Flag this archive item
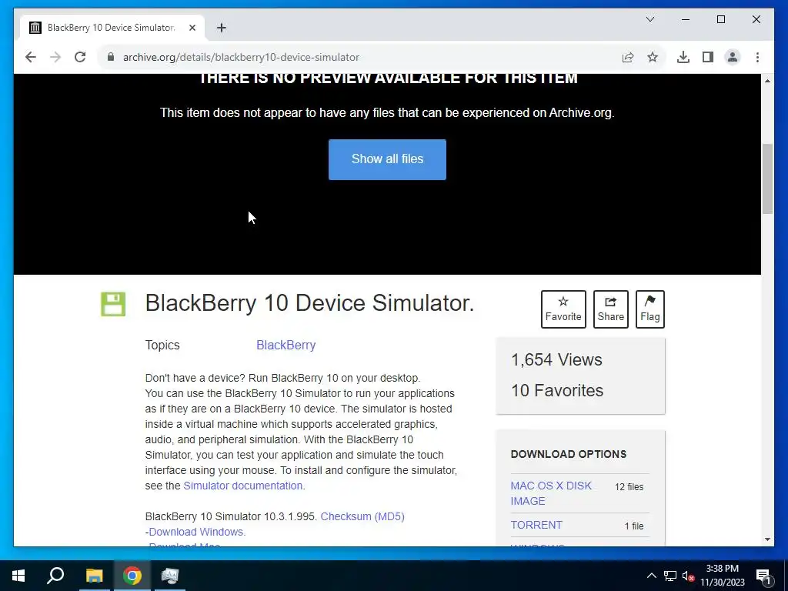The width and height of the screenshot is (788, 591). 649,309
